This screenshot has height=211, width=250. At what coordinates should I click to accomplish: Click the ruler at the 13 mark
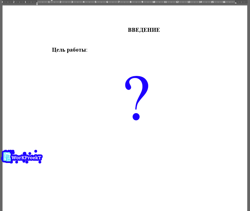[x=189, y=2]
